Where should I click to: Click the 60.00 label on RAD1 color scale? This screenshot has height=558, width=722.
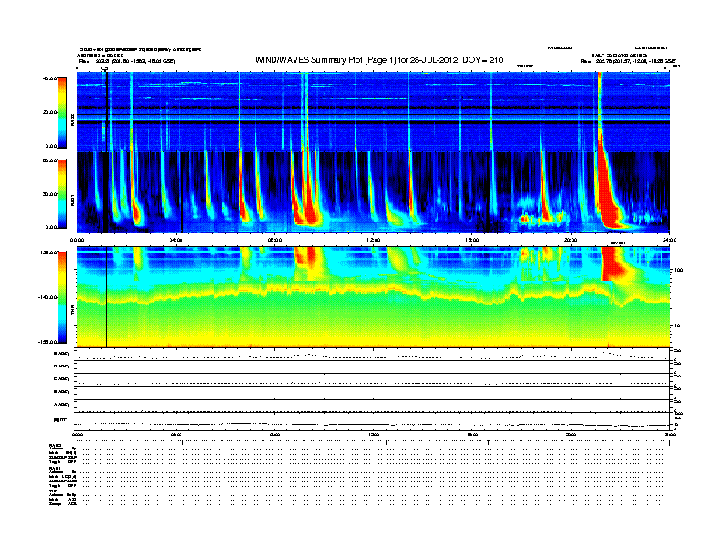(x=50, y=160)
